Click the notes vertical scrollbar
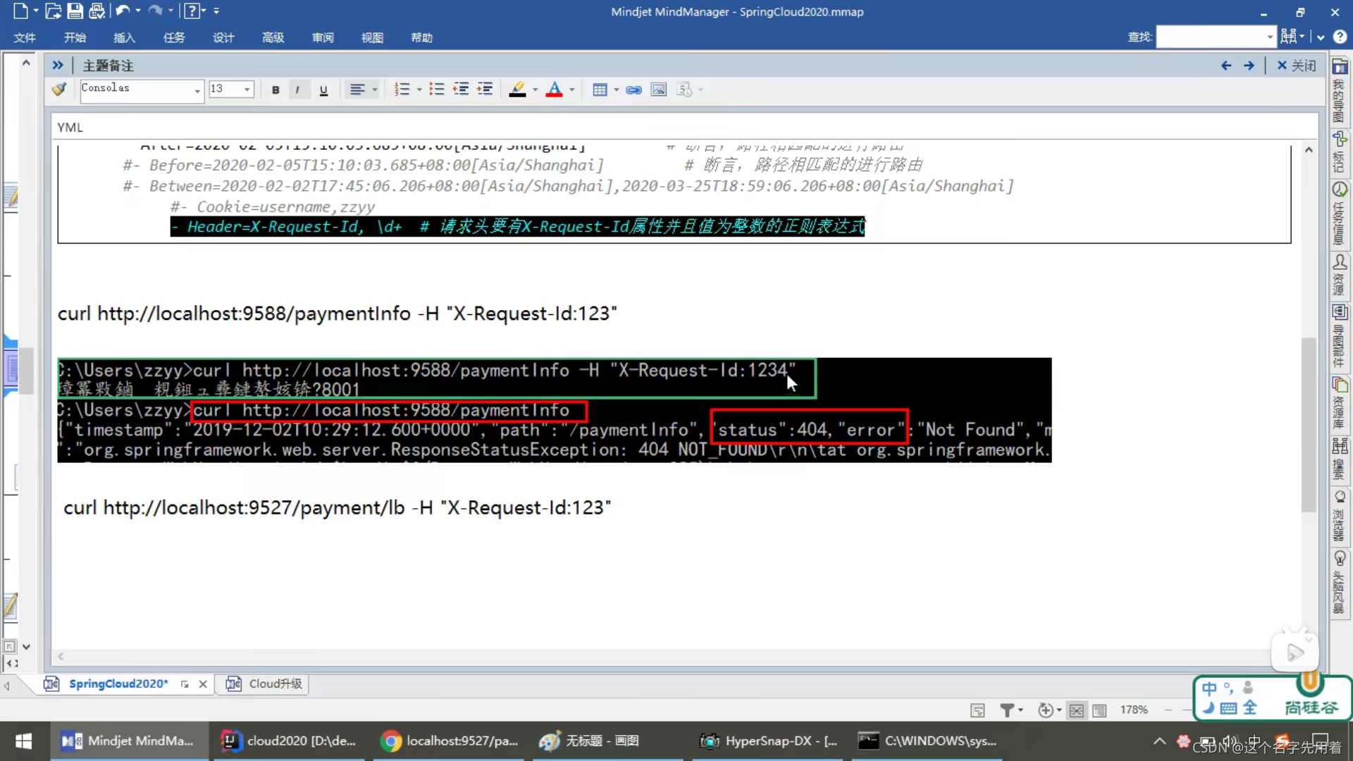Screen dimensions: 1353x761 click(x=1309, y=424)
